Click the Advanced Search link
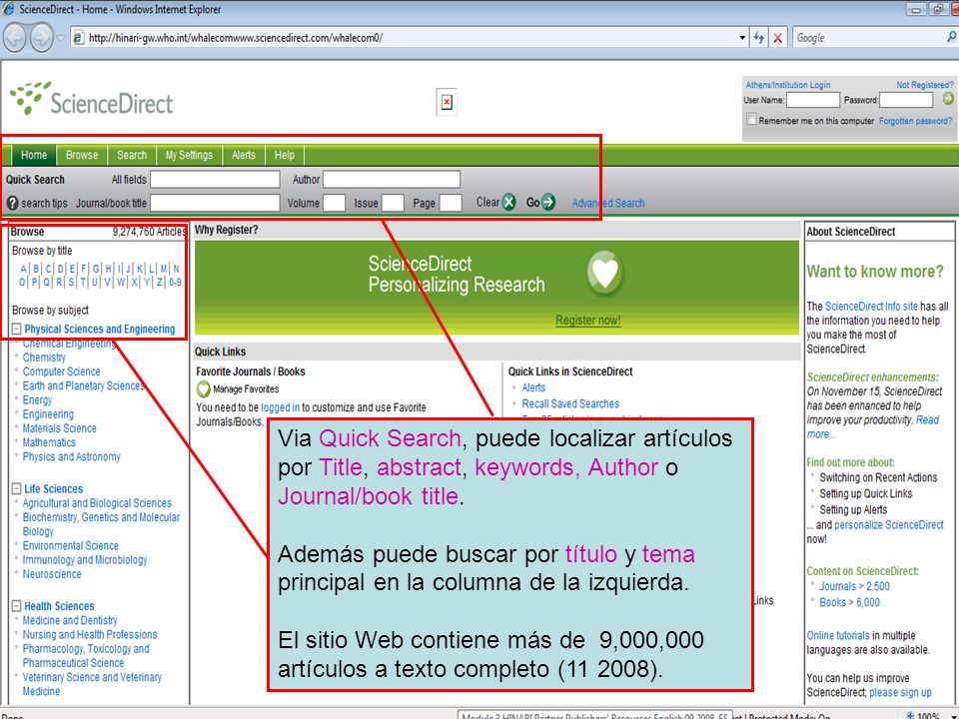The image size is (959, 719). pos(608,203)
